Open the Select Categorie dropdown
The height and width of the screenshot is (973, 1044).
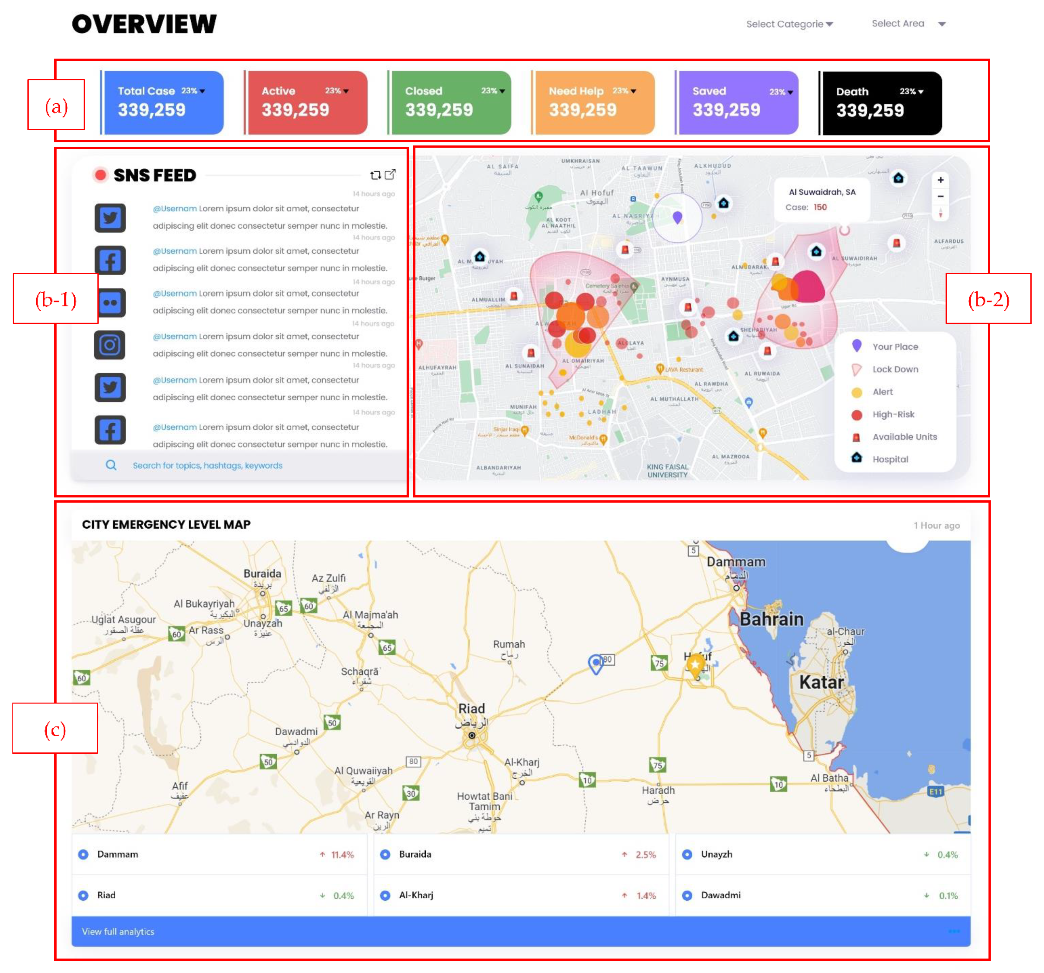[789, 24]
